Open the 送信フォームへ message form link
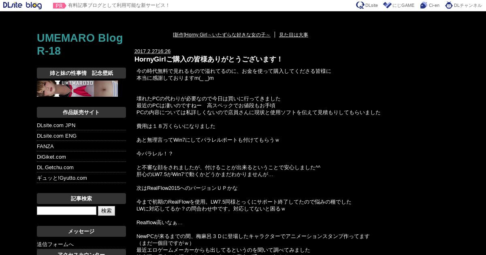 tap(55, 244)
